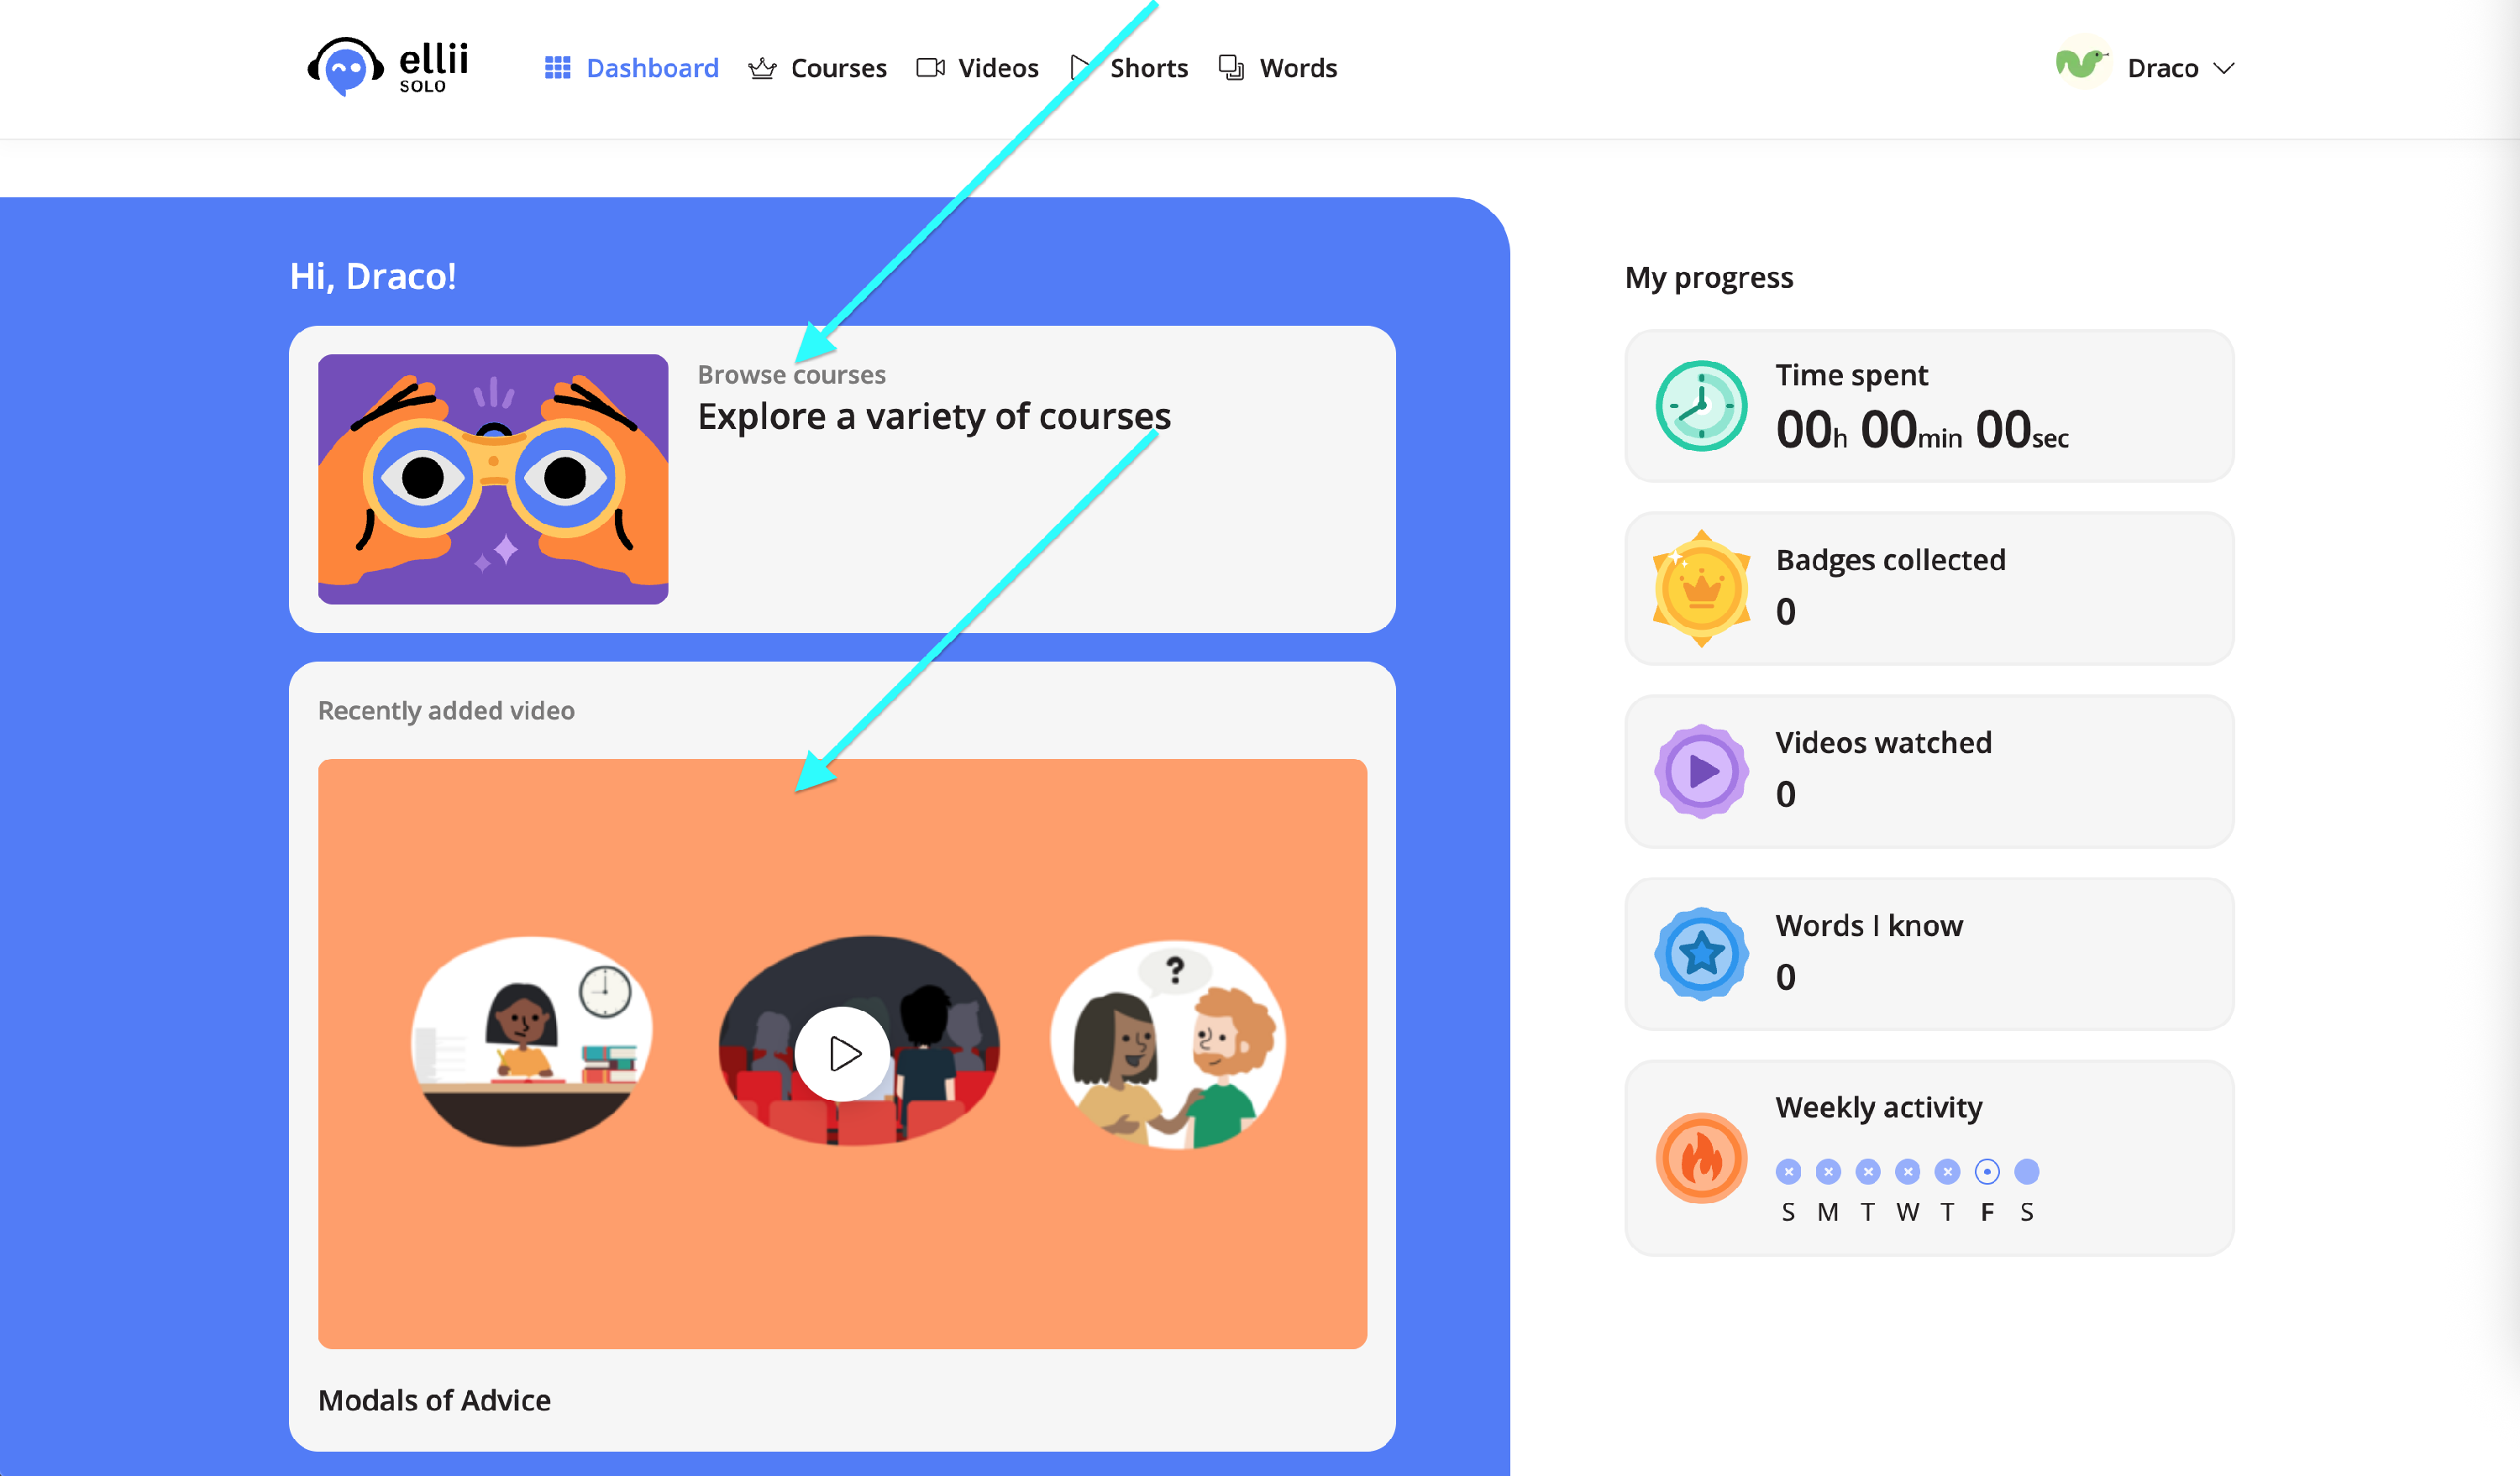This screenshot has height=1476, width=2520.
Task: Click the Weekly activity flame icon
Action: pos(1700,1159)
